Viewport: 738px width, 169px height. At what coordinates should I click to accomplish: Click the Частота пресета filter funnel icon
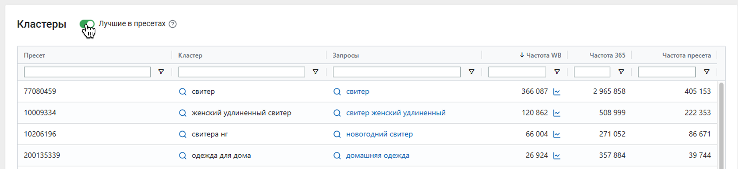point(706,72)
